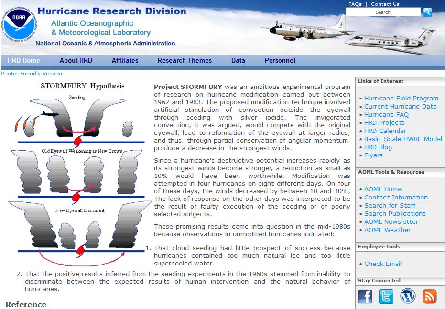The image size is (445, 309).
Task: Click the magnifying glass search button
Action: point(427,12)
